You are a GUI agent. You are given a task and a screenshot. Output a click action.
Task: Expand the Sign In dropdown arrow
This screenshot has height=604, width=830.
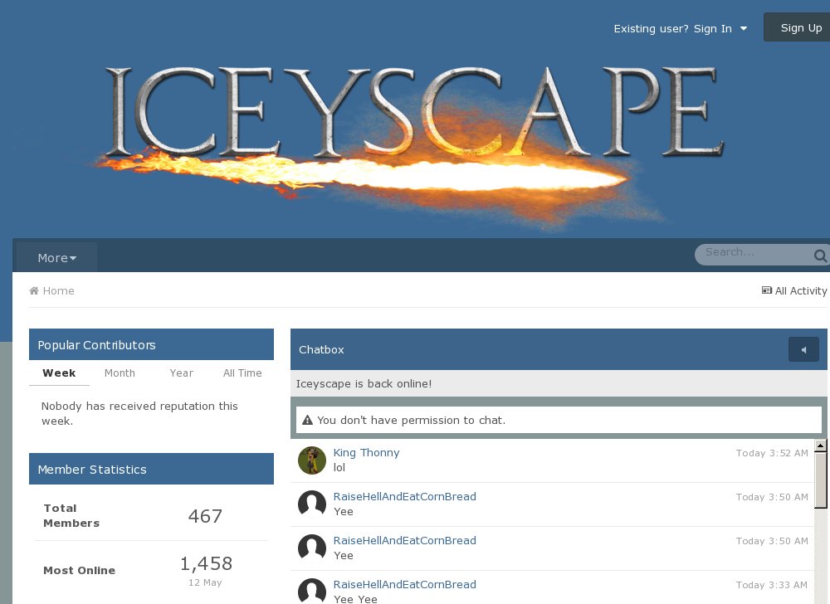[743, 28]
